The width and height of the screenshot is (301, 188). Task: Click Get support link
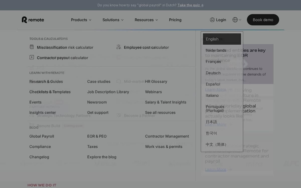(98, 113)
